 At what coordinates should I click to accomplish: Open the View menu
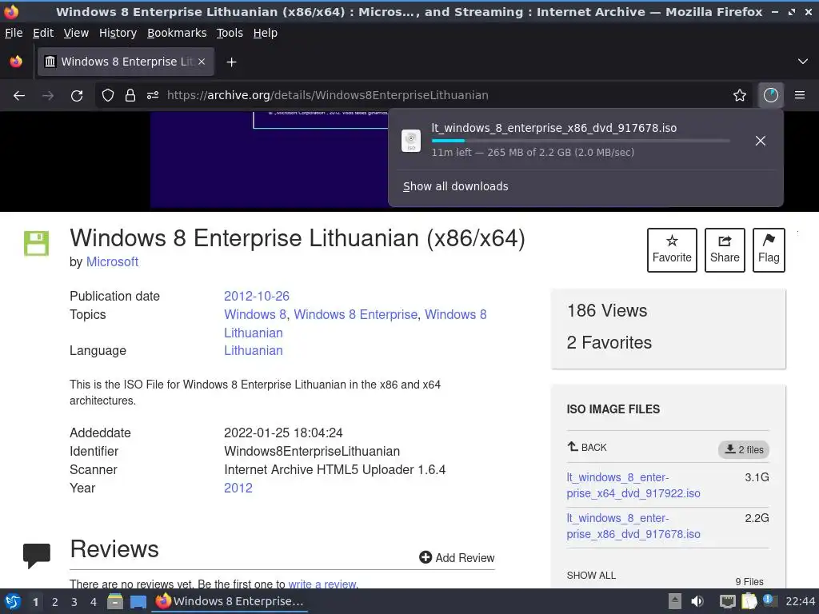[76, 33]
